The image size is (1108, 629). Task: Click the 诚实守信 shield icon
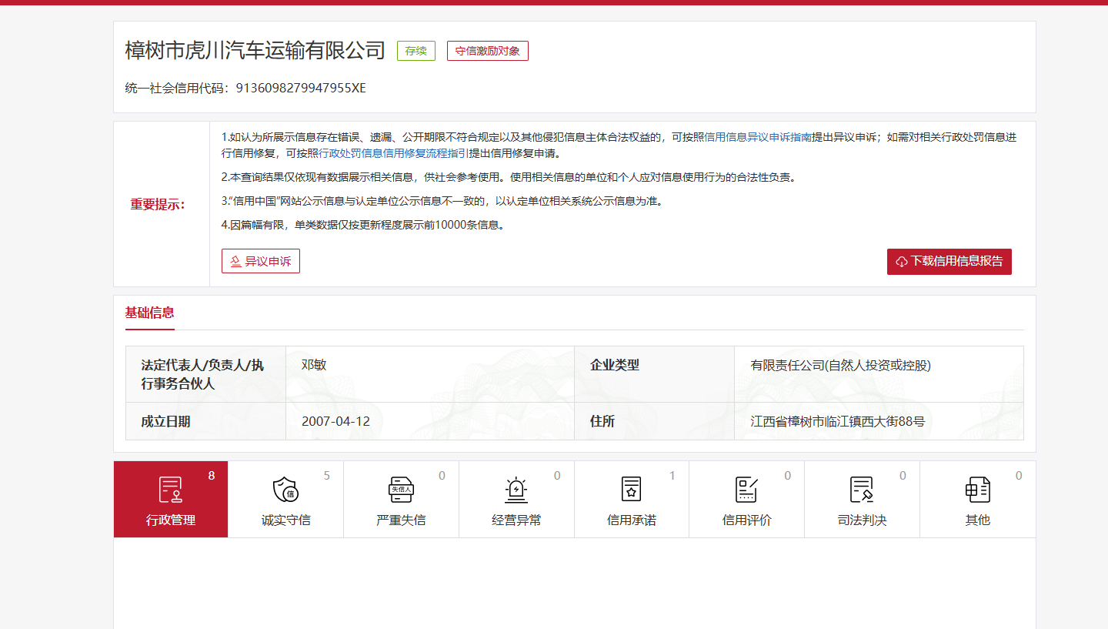(x=285, y=490)
